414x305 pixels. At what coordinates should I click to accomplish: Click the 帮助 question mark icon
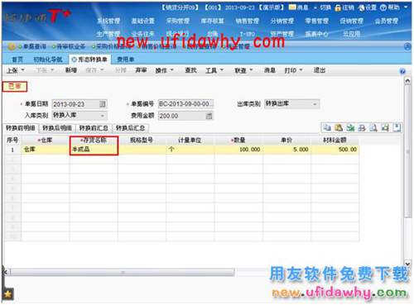[383, 7]
